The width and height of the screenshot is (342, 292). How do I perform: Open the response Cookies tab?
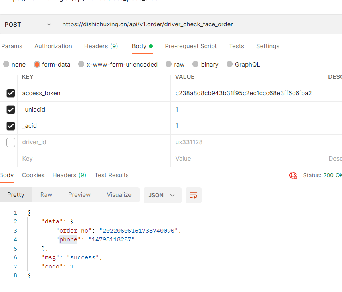[33, 175]
